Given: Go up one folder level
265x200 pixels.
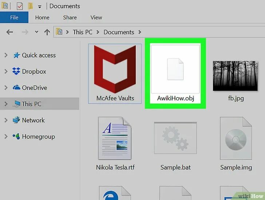Looking at the screenshot, I should [47, 32].
